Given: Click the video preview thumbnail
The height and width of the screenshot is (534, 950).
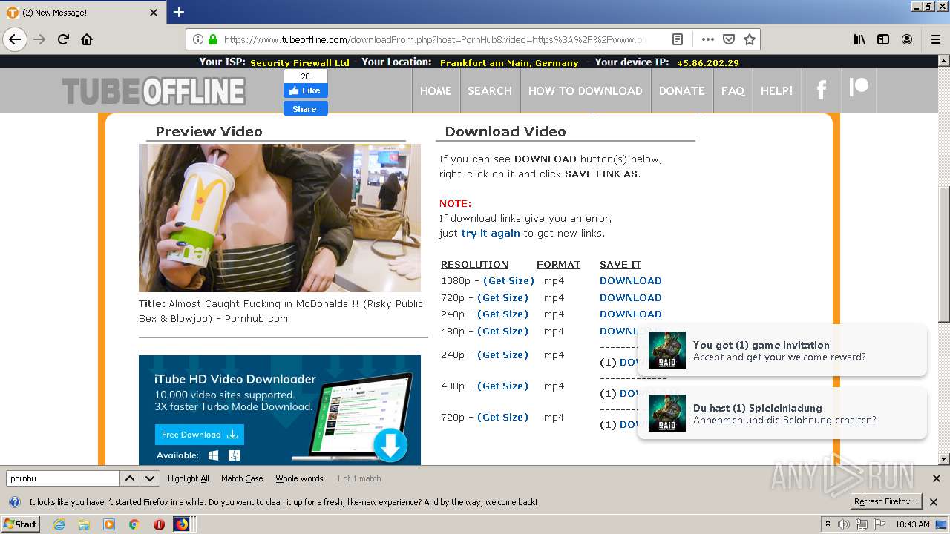Looking at the screenshot, I should [x=280, y=218].
